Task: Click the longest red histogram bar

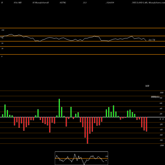Action: click(87, 130)
